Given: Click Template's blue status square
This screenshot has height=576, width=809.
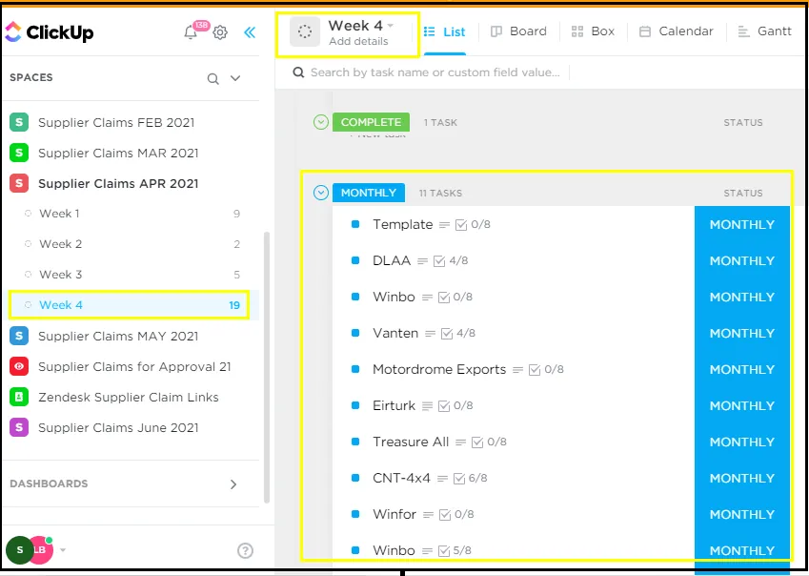Looking at the screenshot, I should coord(355,224).
